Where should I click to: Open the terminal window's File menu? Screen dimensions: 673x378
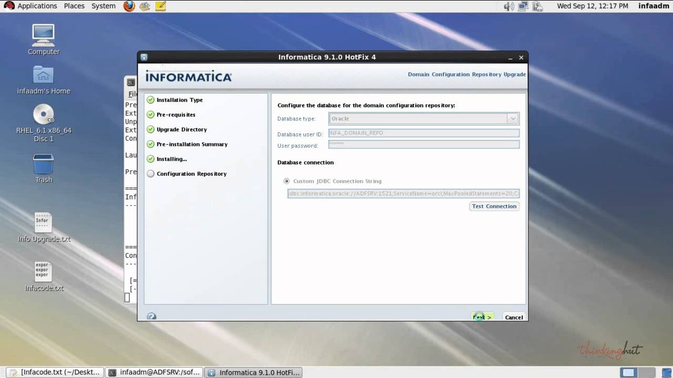pyautogui.click(x=132, y=94)
